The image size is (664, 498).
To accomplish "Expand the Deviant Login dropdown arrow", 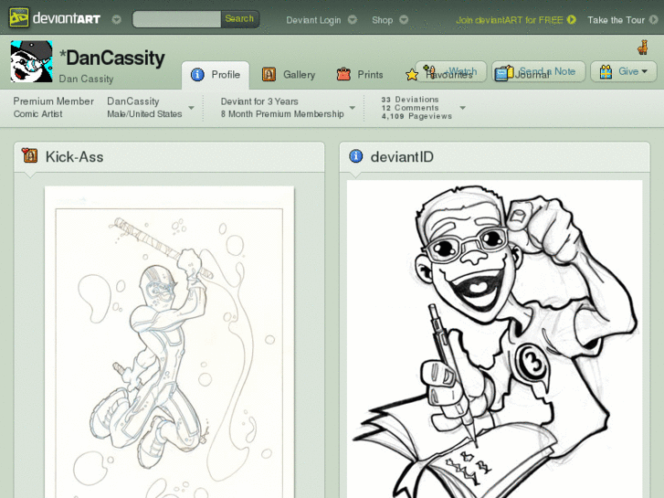I will pyautogui.click(x=353, y=19).
